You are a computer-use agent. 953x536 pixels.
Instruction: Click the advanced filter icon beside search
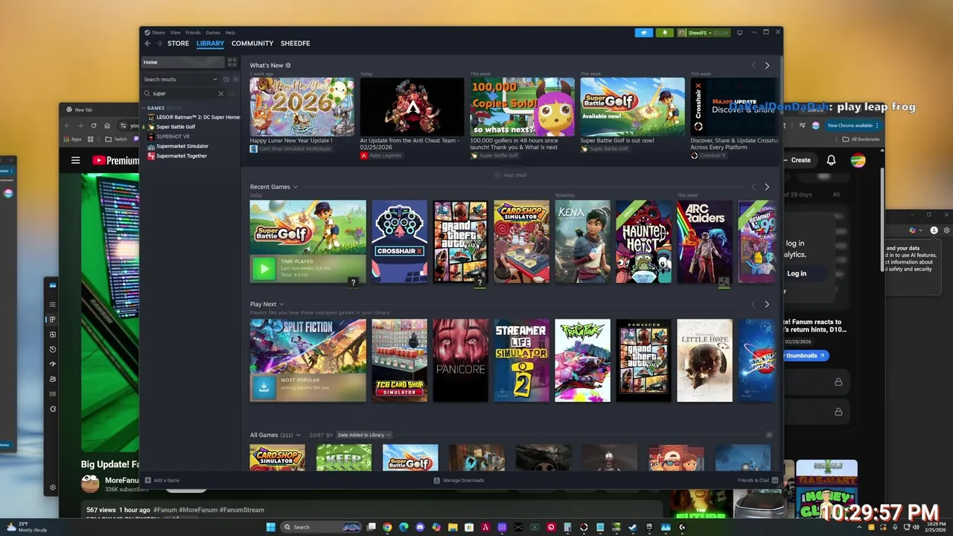[x=232, y=94]
